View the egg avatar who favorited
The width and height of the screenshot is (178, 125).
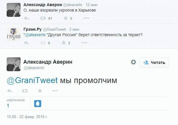pos(38,104)
